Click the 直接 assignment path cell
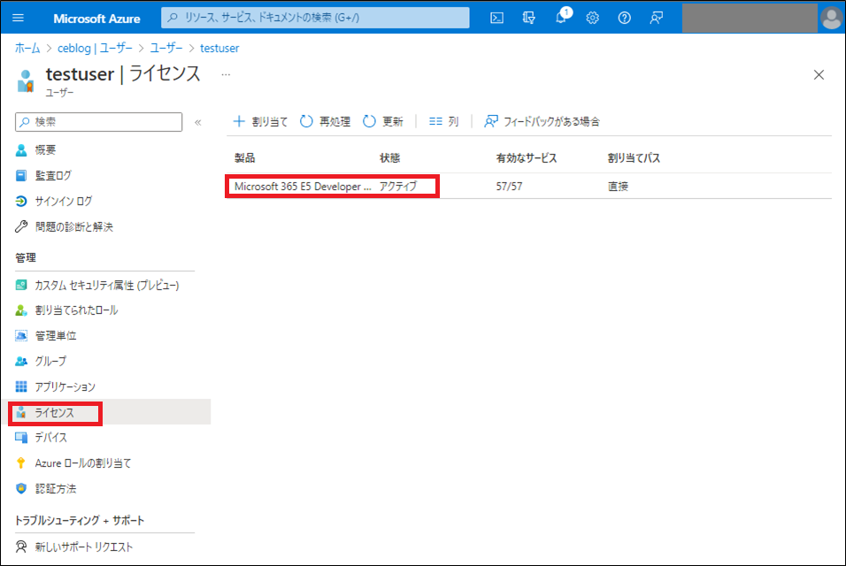Viewport: 846px width, 566px height. 618,186
